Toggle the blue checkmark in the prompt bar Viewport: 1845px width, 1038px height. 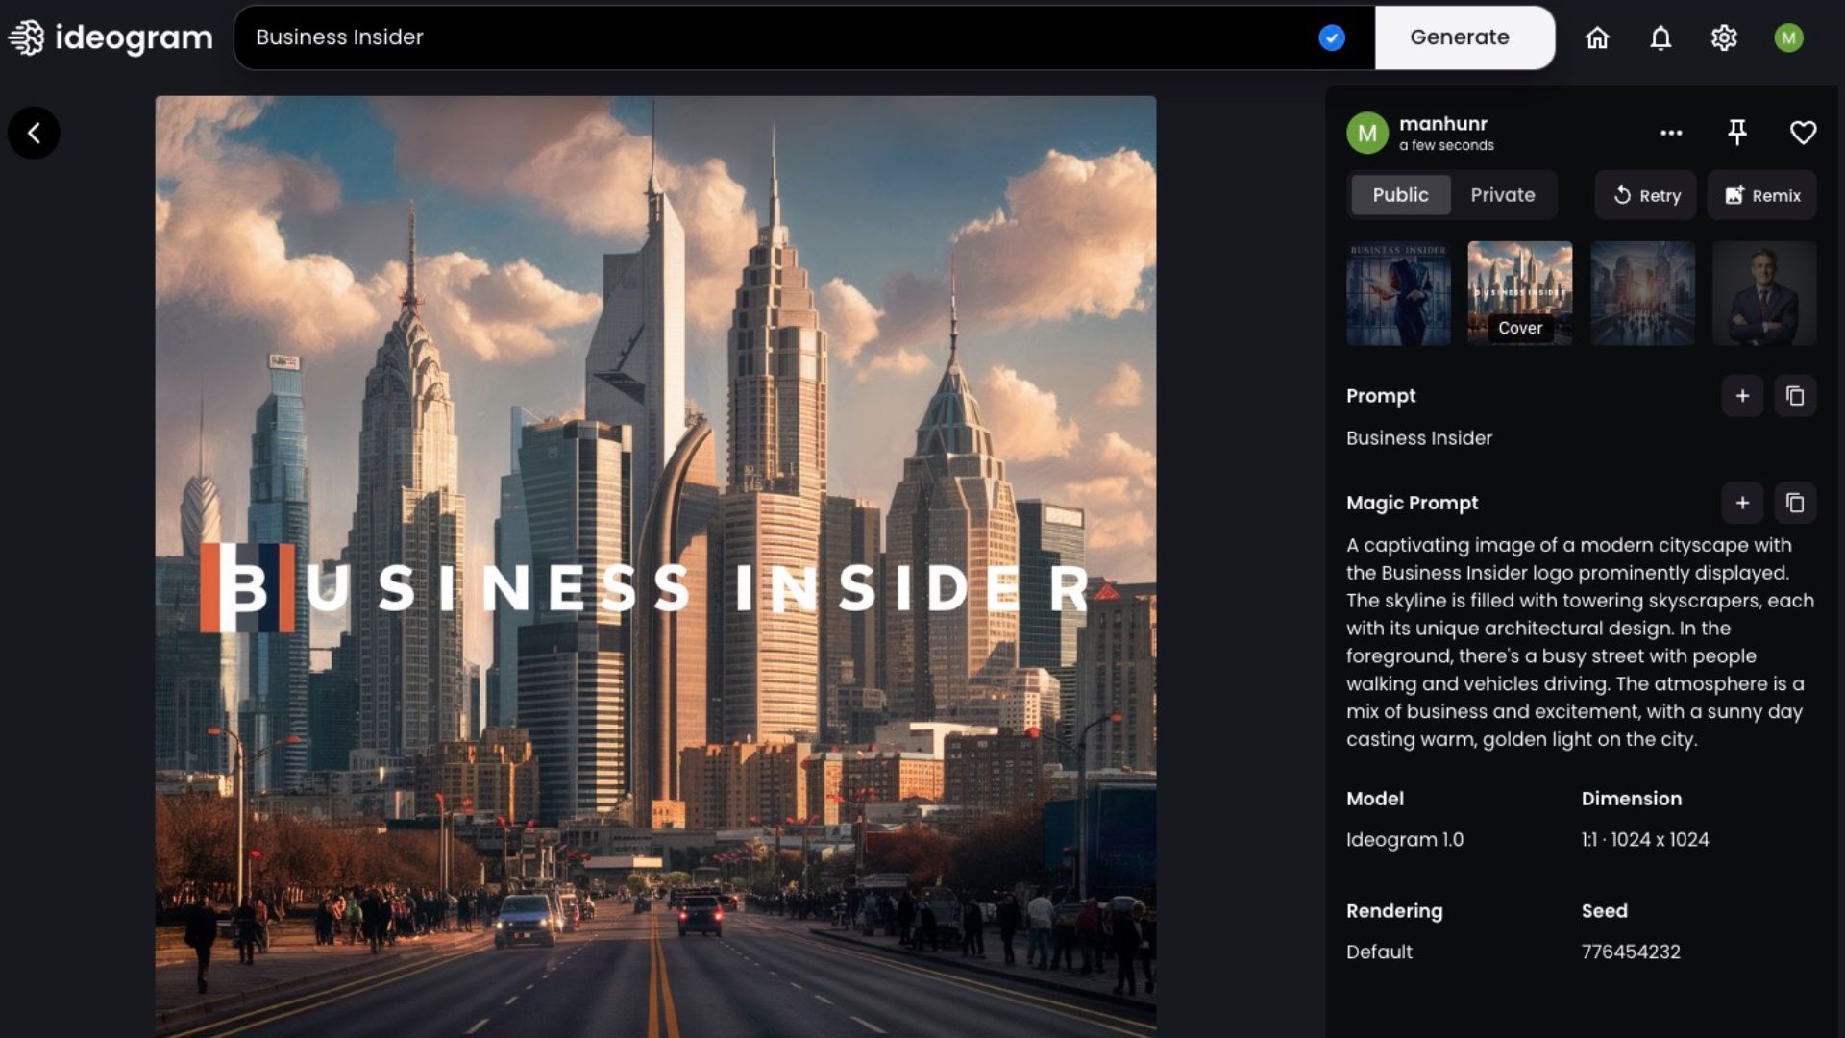click(x=1331, y=37)
